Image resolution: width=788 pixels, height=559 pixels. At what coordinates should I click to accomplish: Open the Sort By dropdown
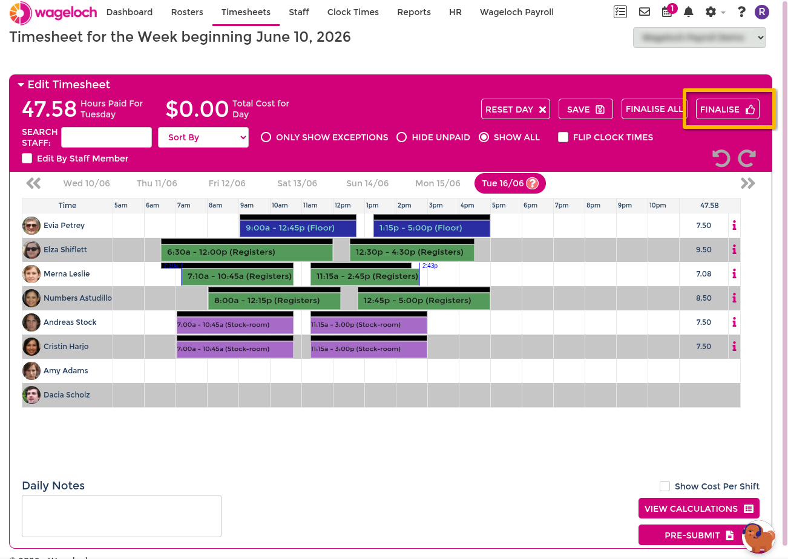point(203,137)
